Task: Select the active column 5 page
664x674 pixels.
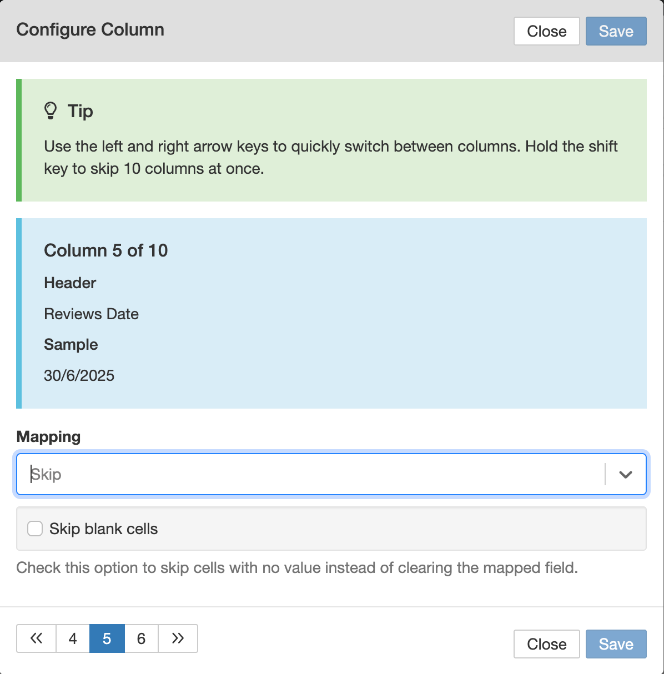Action: 107,638
